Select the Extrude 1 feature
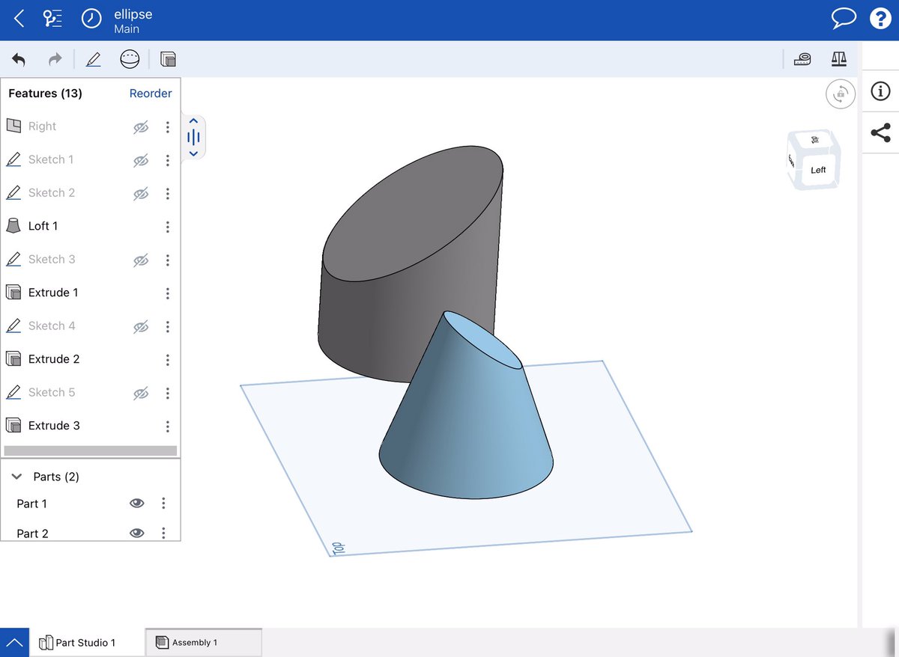Viewport: 899px width, 657px height. click(x=53, y=293)
